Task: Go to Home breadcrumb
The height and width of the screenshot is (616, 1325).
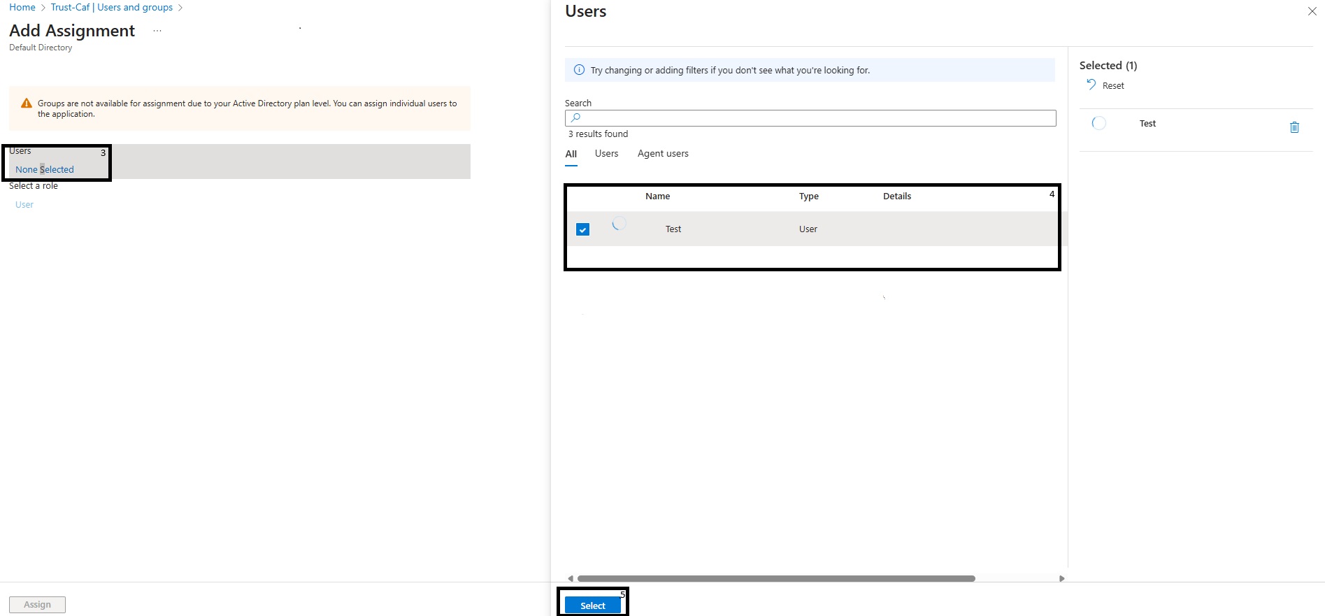Action: pyautogui.click(x=22, y=7)
